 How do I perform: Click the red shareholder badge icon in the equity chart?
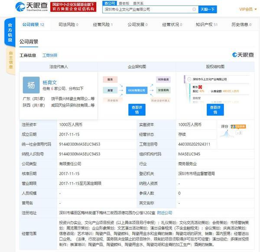coord(200,87)
